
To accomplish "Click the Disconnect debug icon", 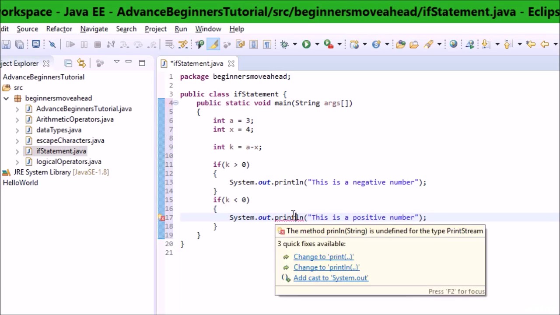I will pyautogui.click(x=111, y=44).
